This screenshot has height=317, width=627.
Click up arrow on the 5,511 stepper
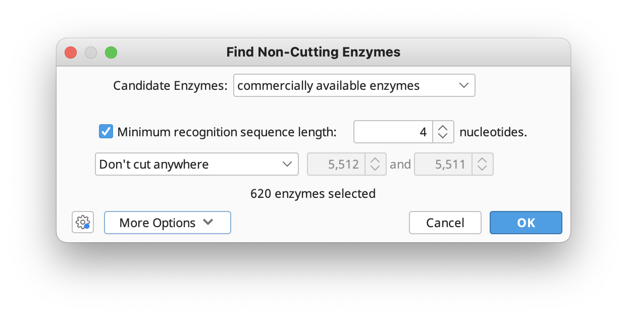click(482, 160)
